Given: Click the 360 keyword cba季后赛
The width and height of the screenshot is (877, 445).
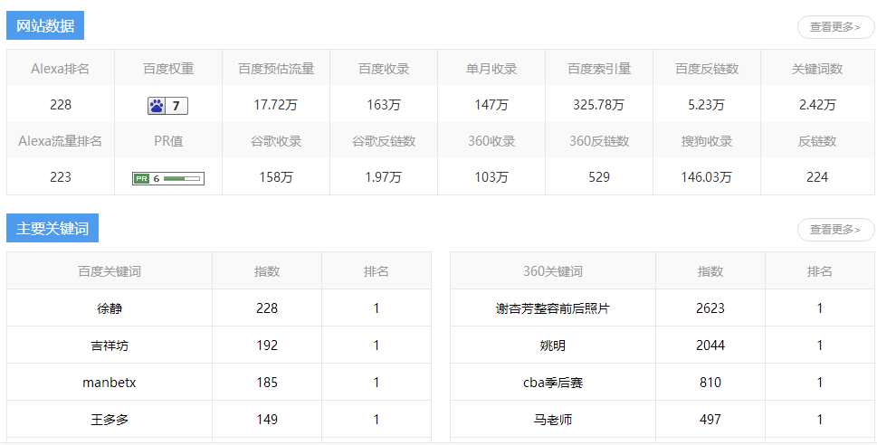Looking at the screenshot, I should (x=553, y=383).
